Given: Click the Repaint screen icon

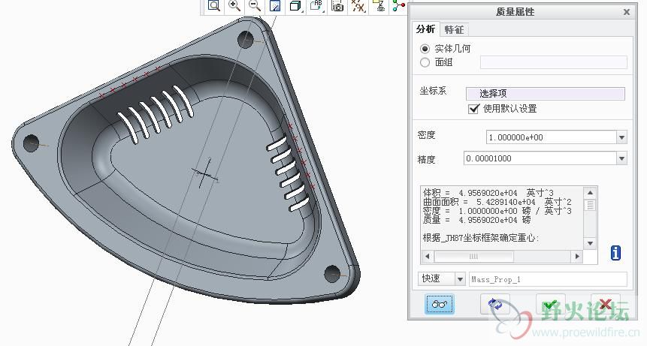Looking at the screenshot, I should [x=275, y=6].
